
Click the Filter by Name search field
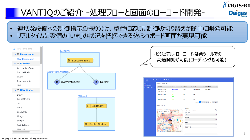pyautogui.click(x=26, y=49)
